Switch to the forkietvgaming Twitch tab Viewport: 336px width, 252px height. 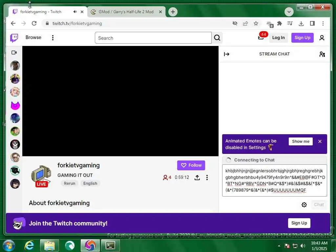[x=41, y=12]
